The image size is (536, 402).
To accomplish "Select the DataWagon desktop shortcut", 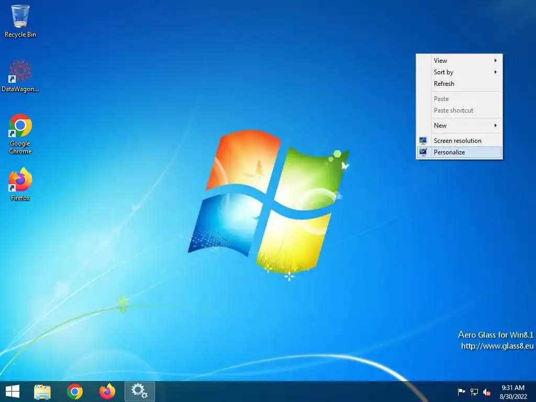I will click(20, 76).
